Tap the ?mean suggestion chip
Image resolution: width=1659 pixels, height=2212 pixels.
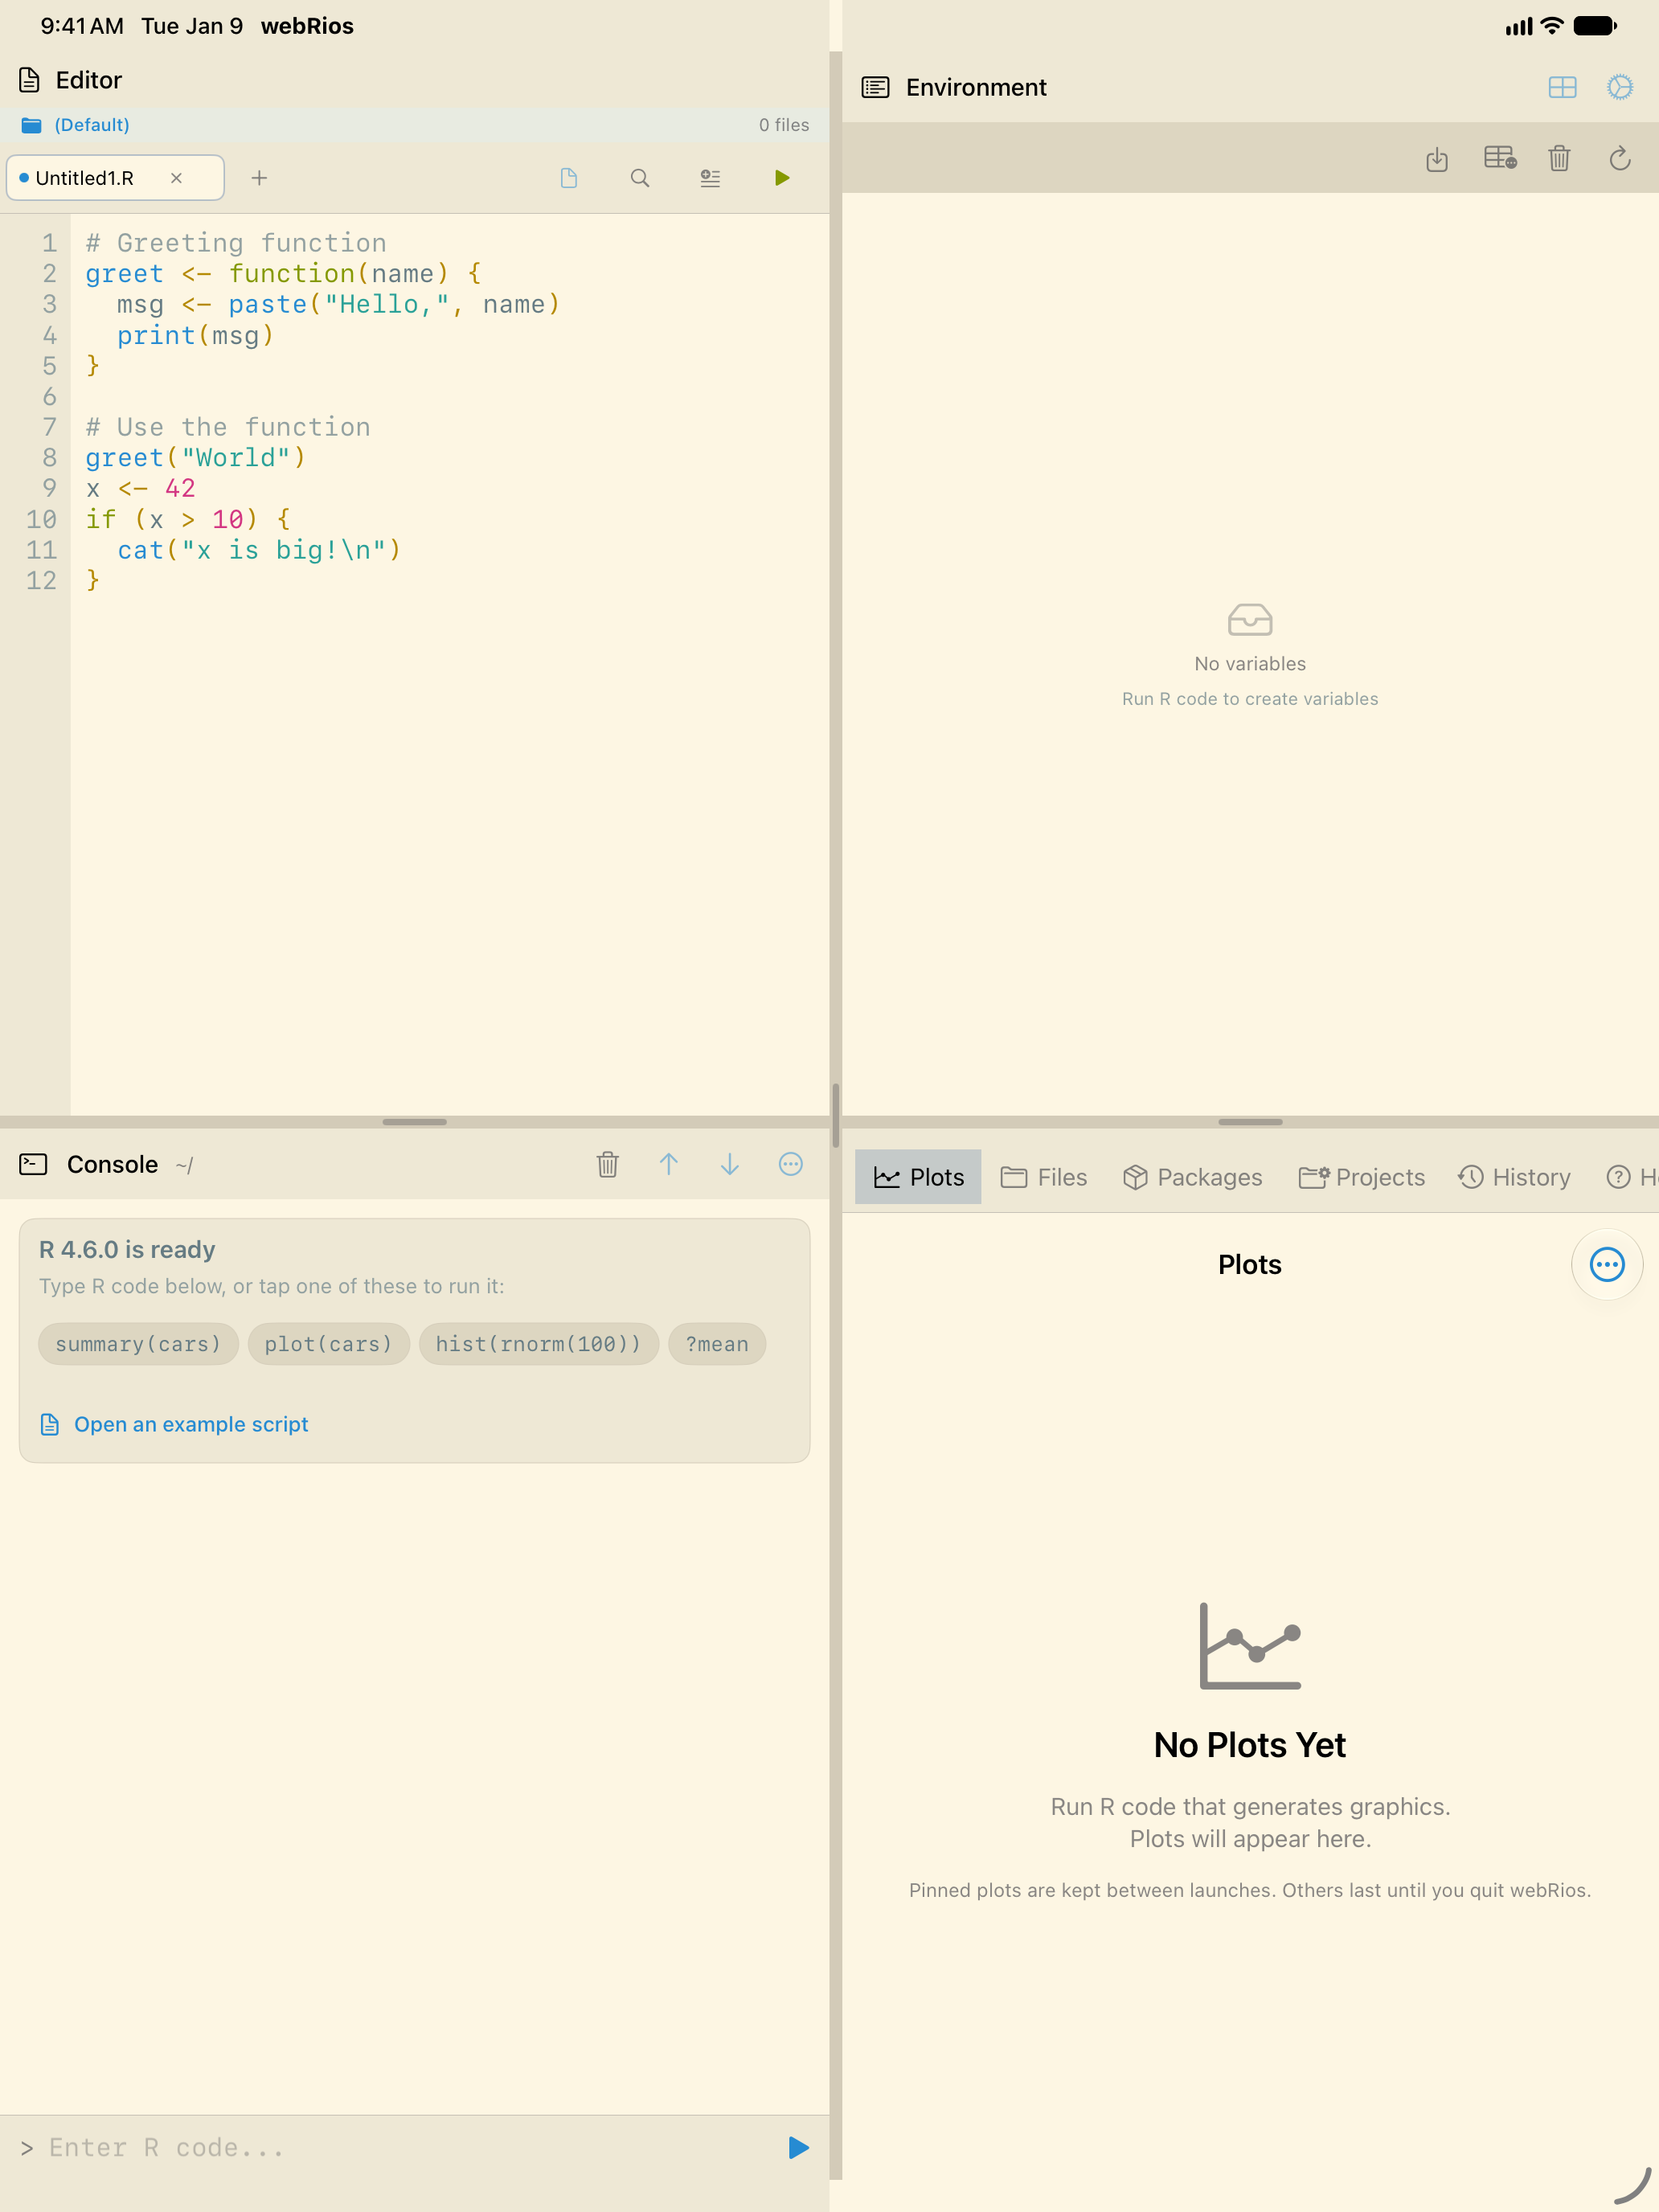717,1344
